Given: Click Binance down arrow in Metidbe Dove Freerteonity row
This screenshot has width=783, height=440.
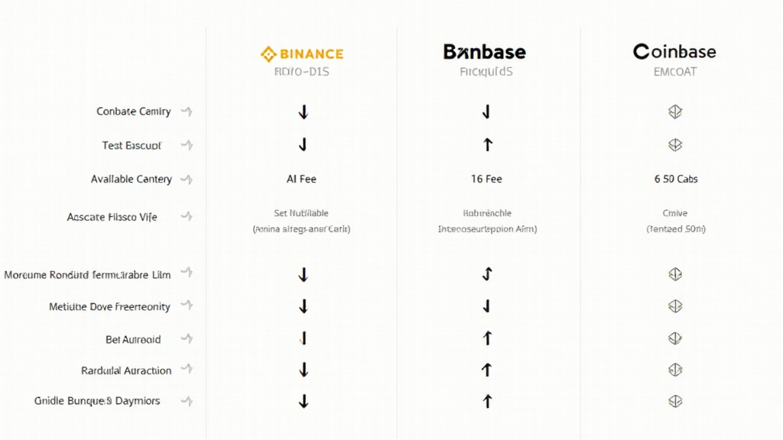Looking at the screenshot, I should (304, 306).
